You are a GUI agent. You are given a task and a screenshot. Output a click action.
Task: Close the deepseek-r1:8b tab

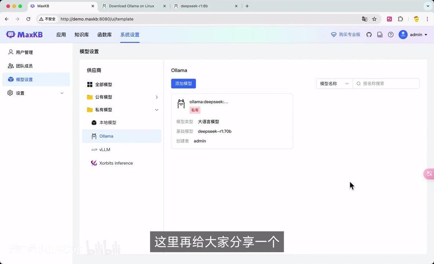coord(236,6)
